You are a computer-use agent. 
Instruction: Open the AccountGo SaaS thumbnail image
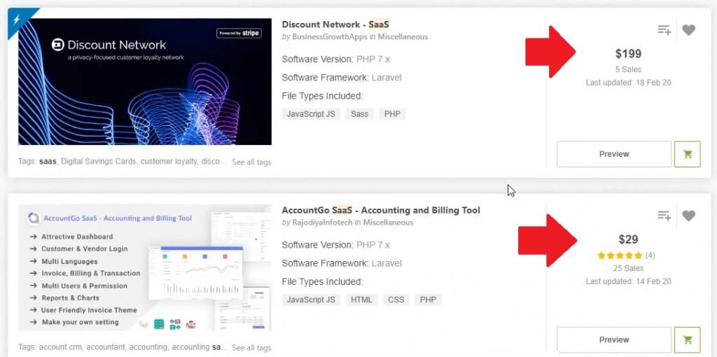145,267
